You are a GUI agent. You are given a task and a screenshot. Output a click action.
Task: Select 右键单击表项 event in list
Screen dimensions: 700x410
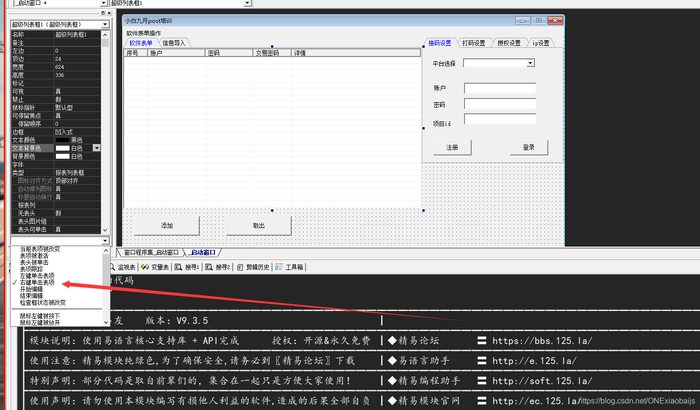coord(37,282)
